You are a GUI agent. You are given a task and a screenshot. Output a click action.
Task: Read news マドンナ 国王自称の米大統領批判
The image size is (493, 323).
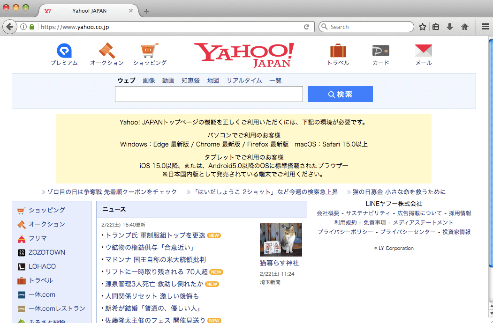pos(155,260)
